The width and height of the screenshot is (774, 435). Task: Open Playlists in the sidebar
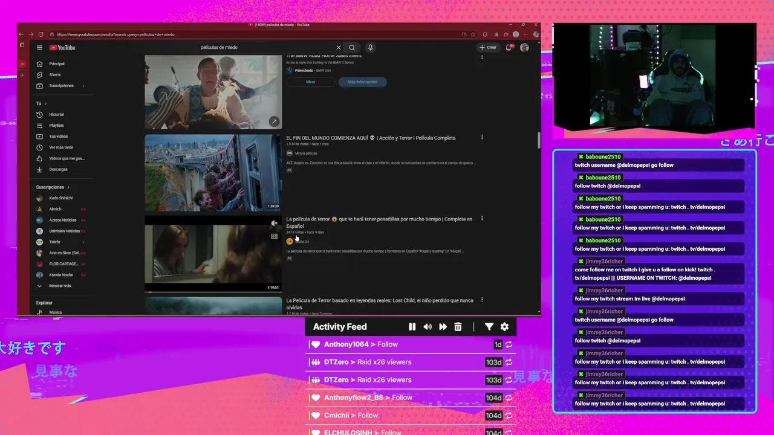click(56, 125)
